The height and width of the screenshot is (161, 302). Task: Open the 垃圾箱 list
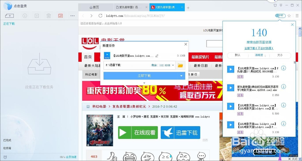tap(7, 148)
